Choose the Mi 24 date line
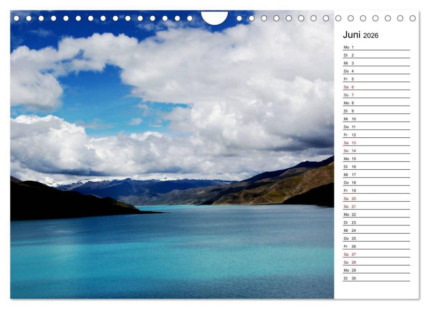429x309 pixels. pyautogui.click(x=376, y=230)
